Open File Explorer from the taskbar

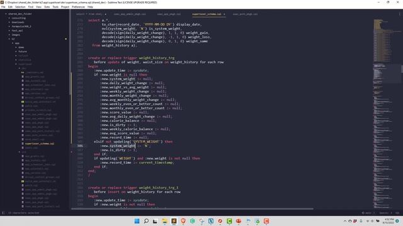point(164,221)
